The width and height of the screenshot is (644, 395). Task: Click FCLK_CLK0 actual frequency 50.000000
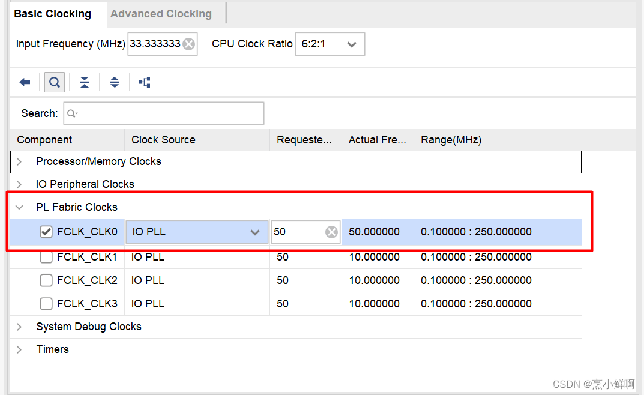[374, 232]
